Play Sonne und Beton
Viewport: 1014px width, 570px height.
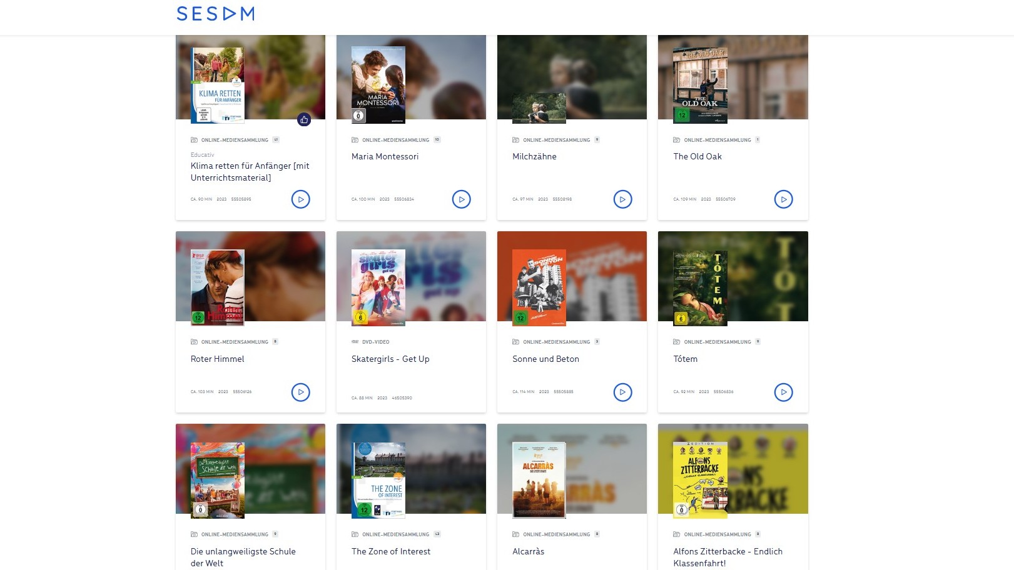point(622,392)
